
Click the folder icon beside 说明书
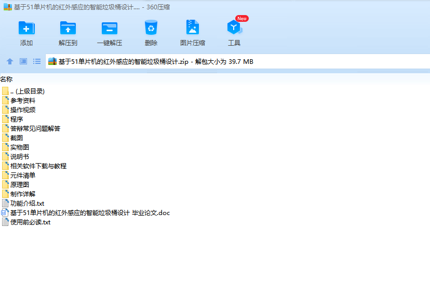coord(5,156)
